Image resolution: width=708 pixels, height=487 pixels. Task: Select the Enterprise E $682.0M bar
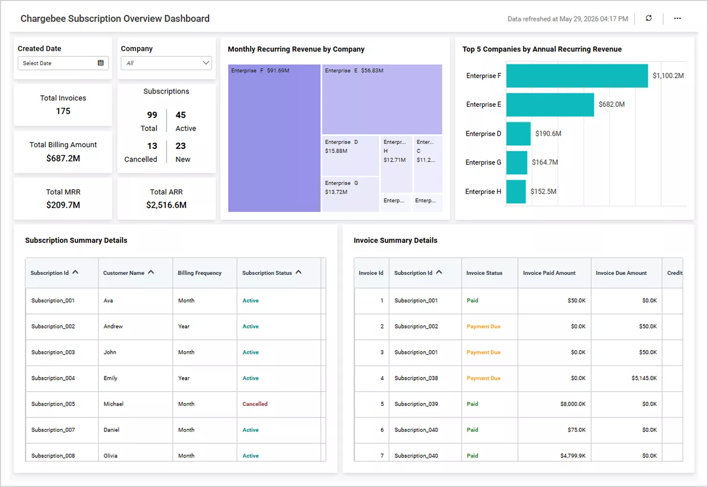[550, 104]
